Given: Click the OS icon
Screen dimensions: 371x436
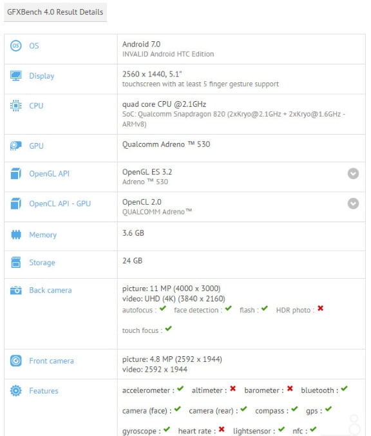Looking at the screenshot, I should (16, 46).
